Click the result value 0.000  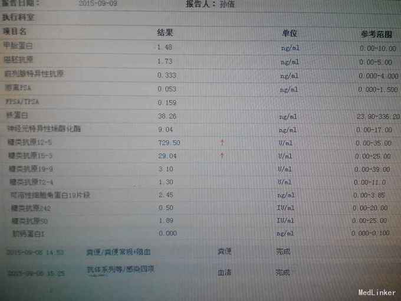167,233
